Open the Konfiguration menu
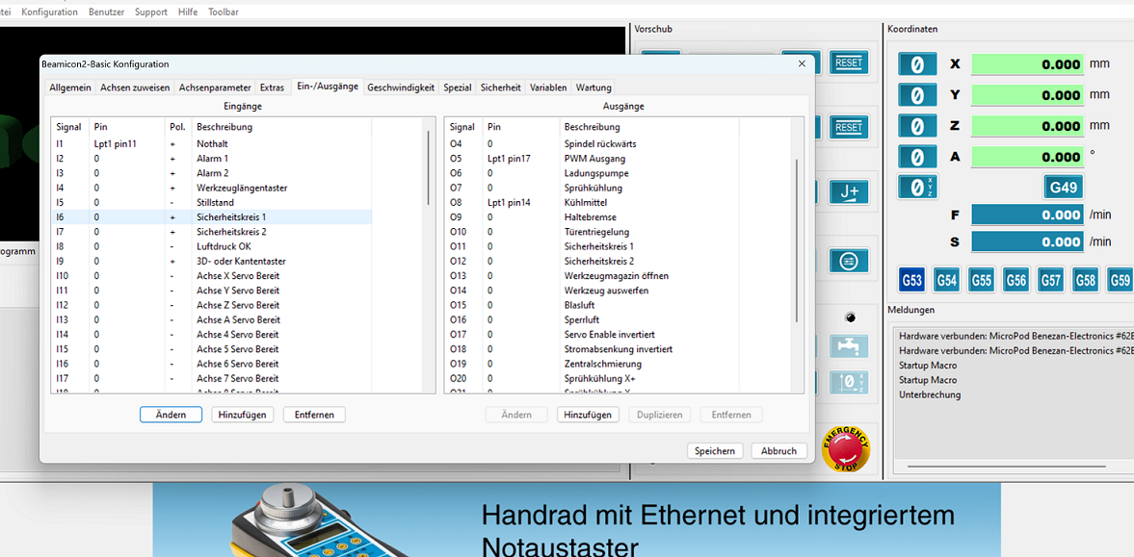 click(50, 12)
